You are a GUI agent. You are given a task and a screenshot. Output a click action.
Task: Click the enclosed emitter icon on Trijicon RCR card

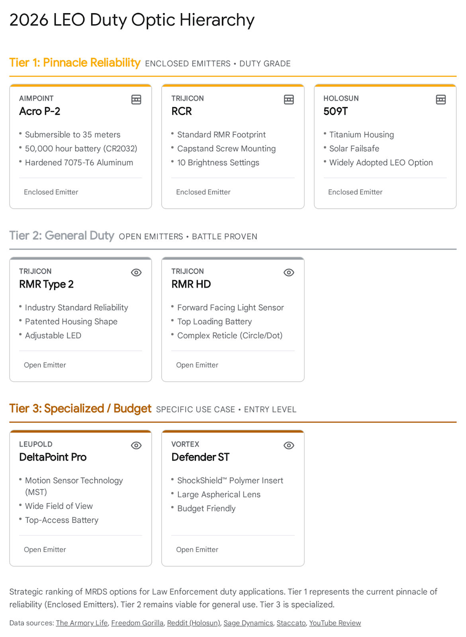(x=289, y=100)
